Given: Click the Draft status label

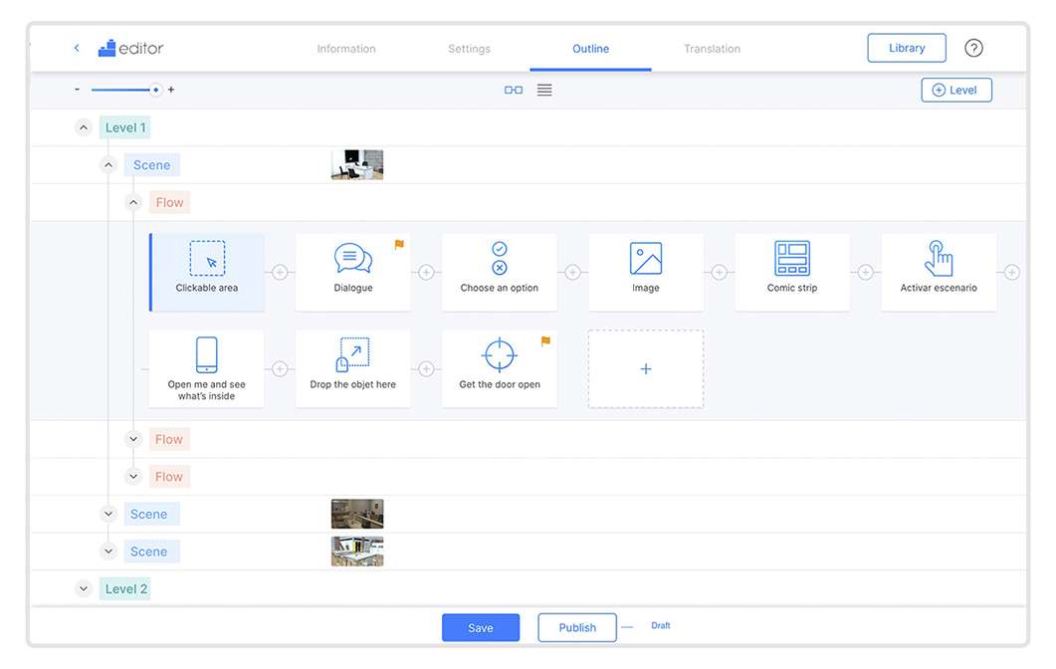Looking at the screenshot, I should [x=661, y=626].
